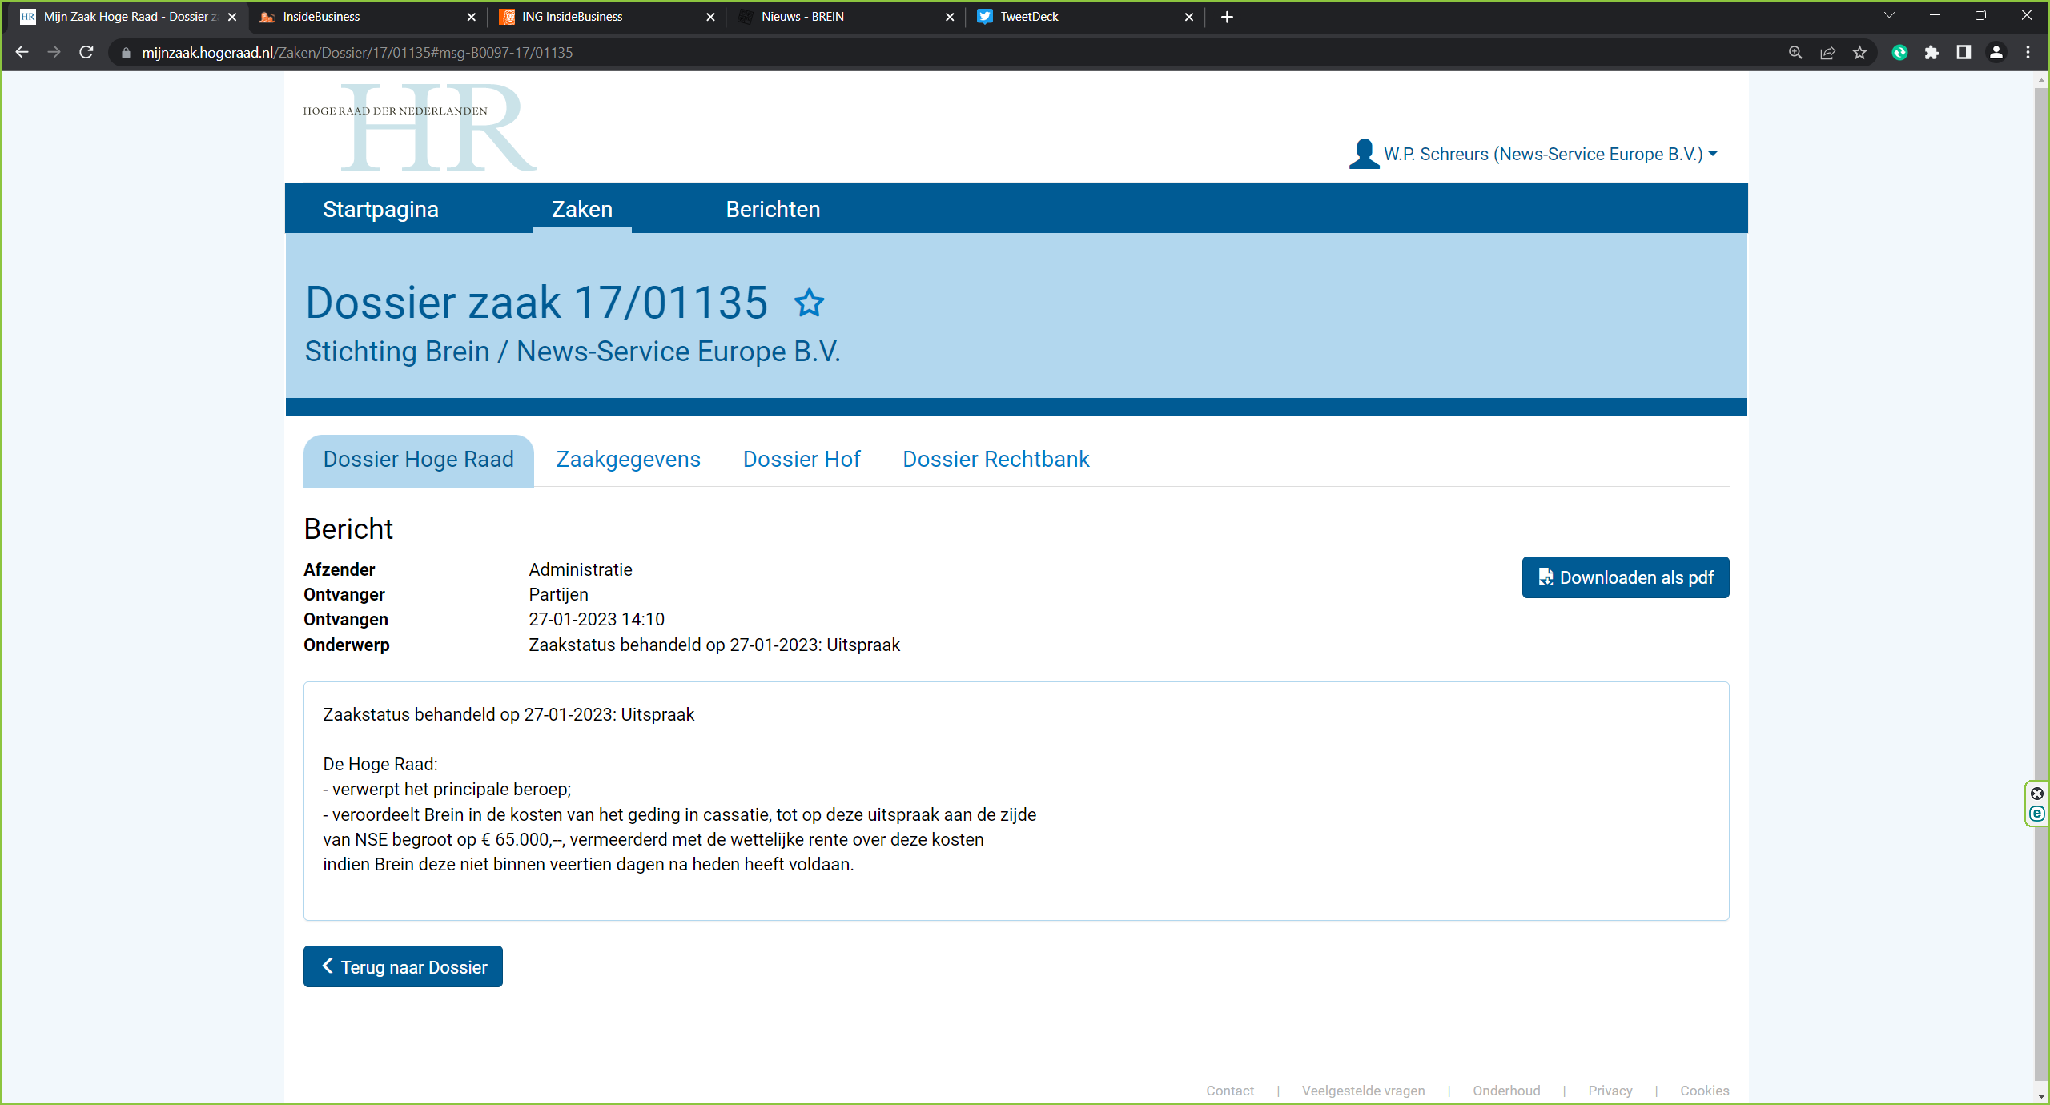Viewport: 2050px width, 1105px height.
Task: Click the browser forward arrow
Action: point(54,52)
